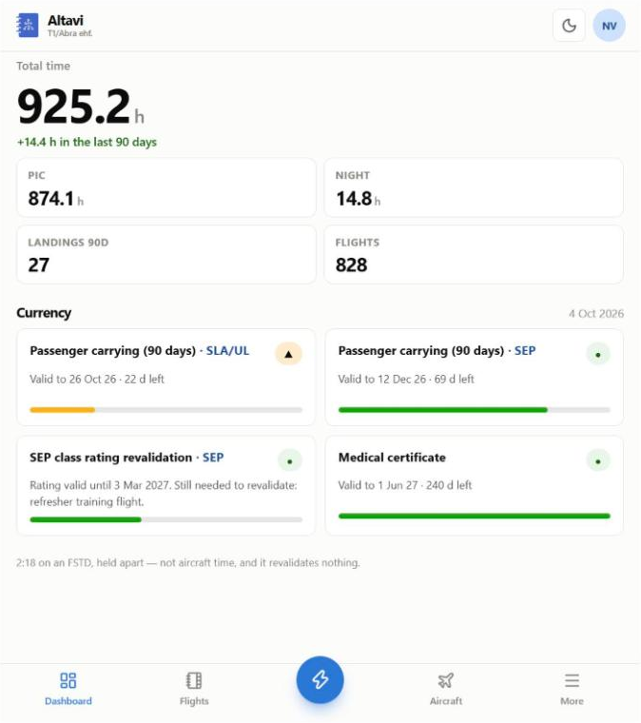Click the SEP class rating revalidation progress bar
This screenshot has height=723, width=641.
(x=165, y=519)
